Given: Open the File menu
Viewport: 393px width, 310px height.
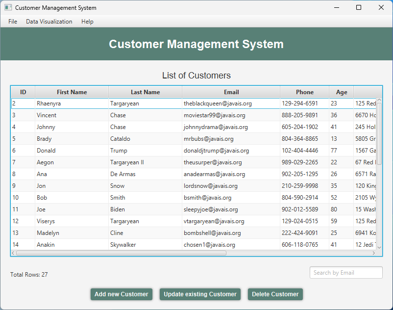Looking at the screenshot, I should [12, 22].
